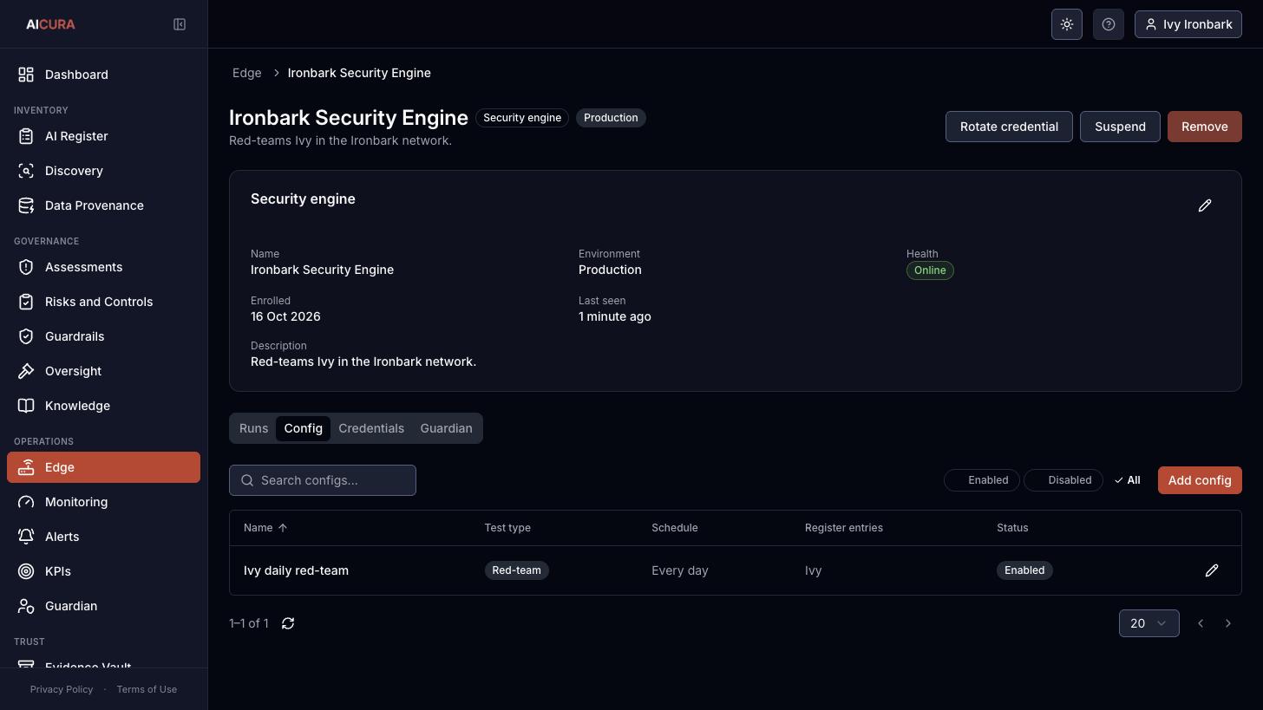Open the help question-mark icon
Viewport: 1263px width, 710px height.
pyautogui.click(x=1109, y=24)
